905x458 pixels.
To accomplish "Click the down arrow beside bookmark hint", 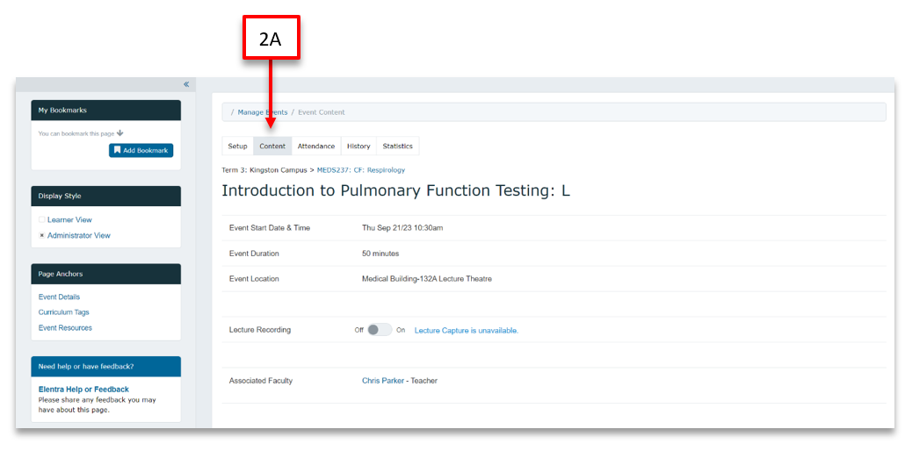I will click(x=120, y=133).
